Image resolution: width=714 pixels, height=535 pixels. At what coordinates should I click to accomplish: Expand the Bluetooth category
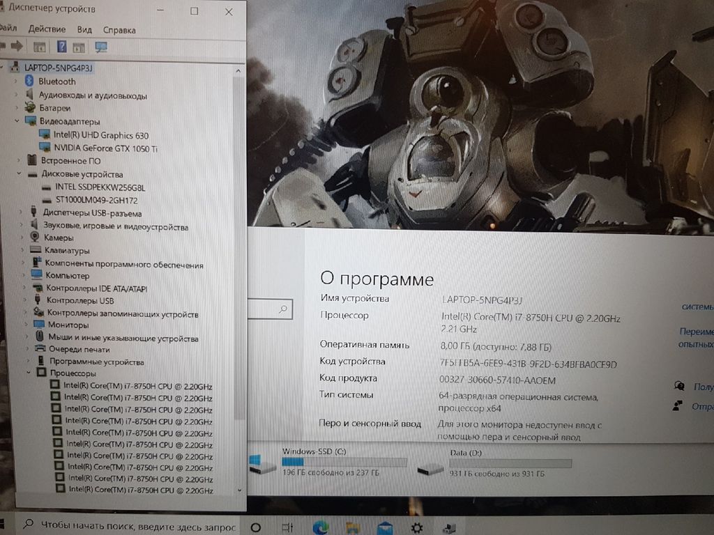pyautogui.click(x=16, y=81)
